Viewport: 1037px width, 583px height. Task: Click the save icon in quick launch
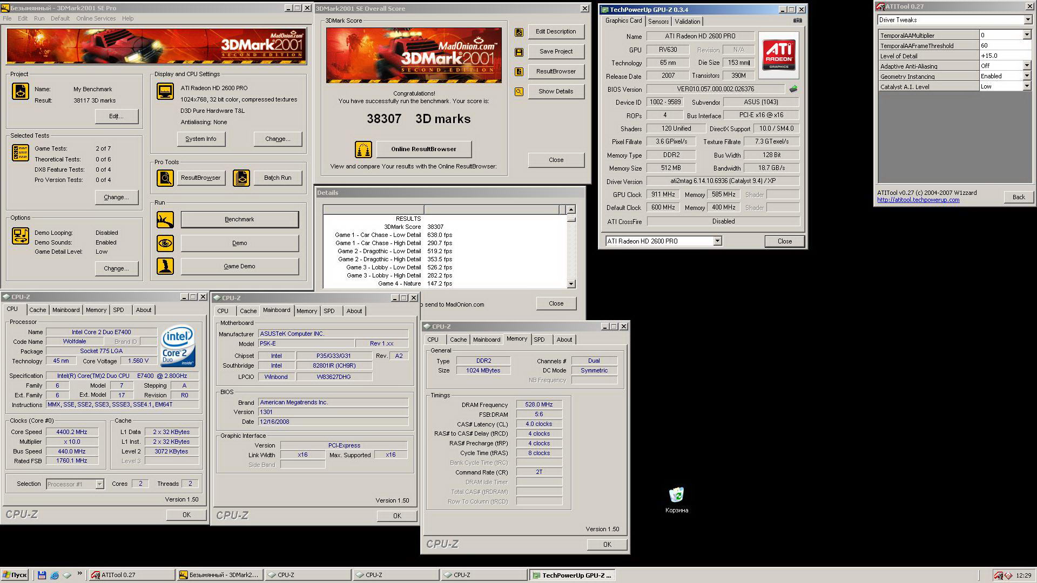(x=42, y=575)
